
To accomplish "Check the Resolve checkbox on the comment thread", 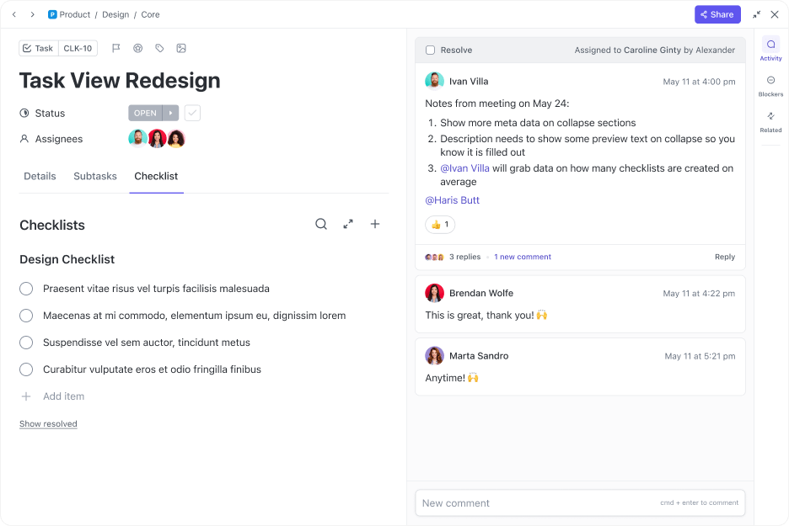I will click(430, 50).
